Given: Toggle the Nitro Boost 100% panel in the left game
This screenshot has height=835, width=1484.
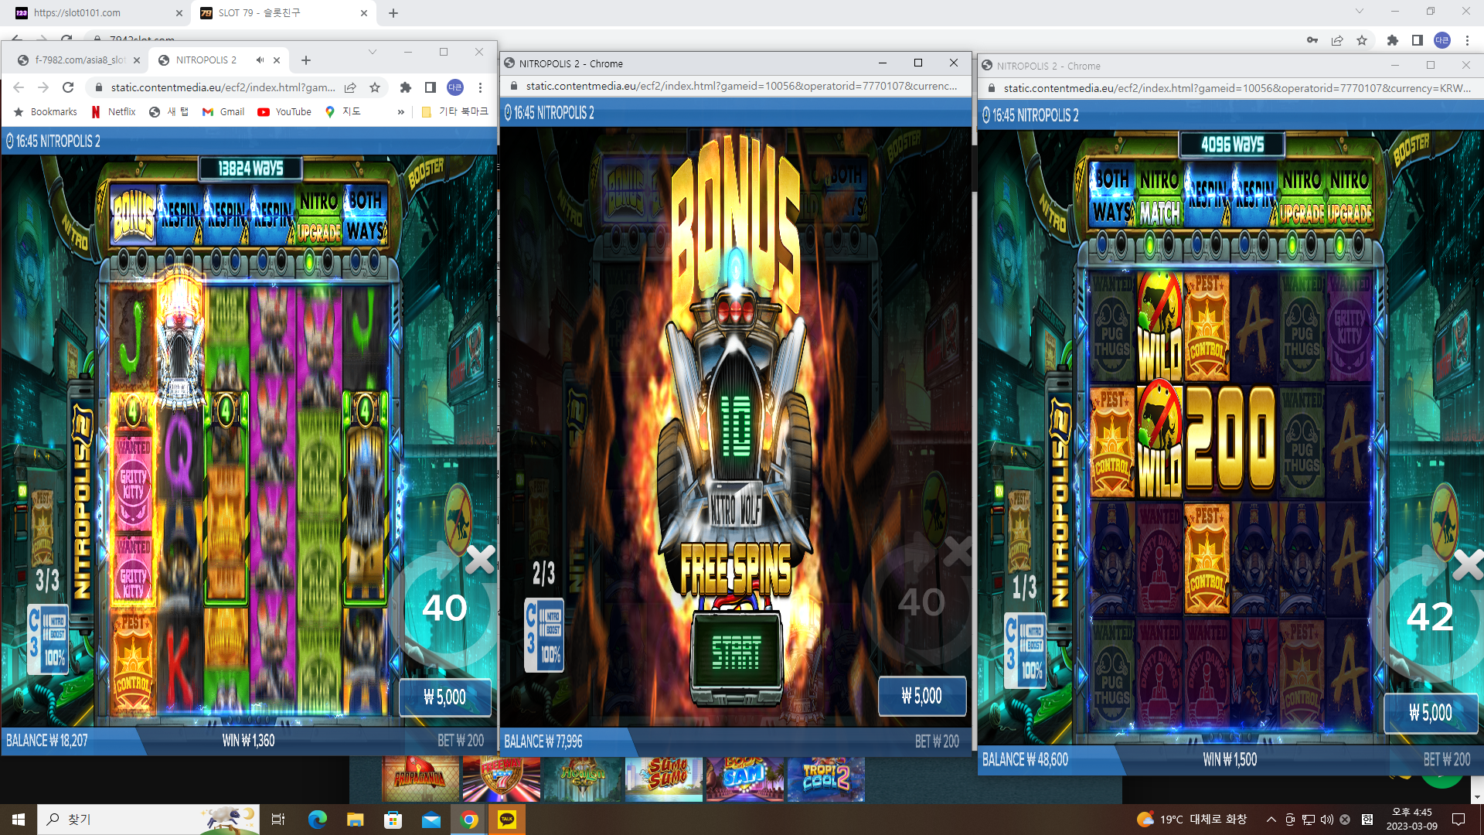Looking at the screenshot, I should 48,638.
